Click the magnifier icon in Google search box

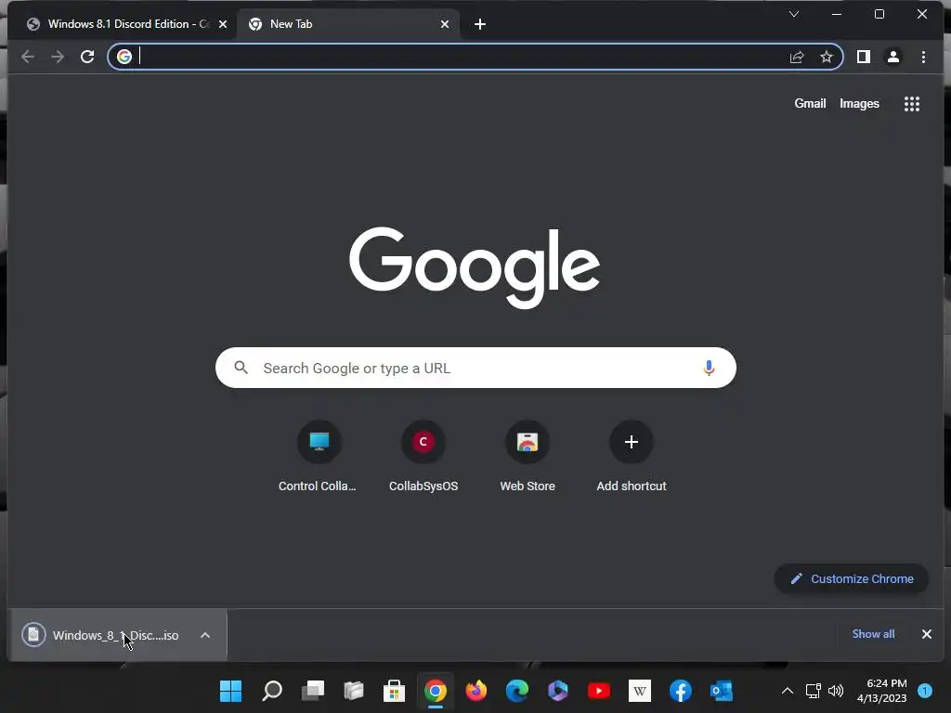click(241, 368)
